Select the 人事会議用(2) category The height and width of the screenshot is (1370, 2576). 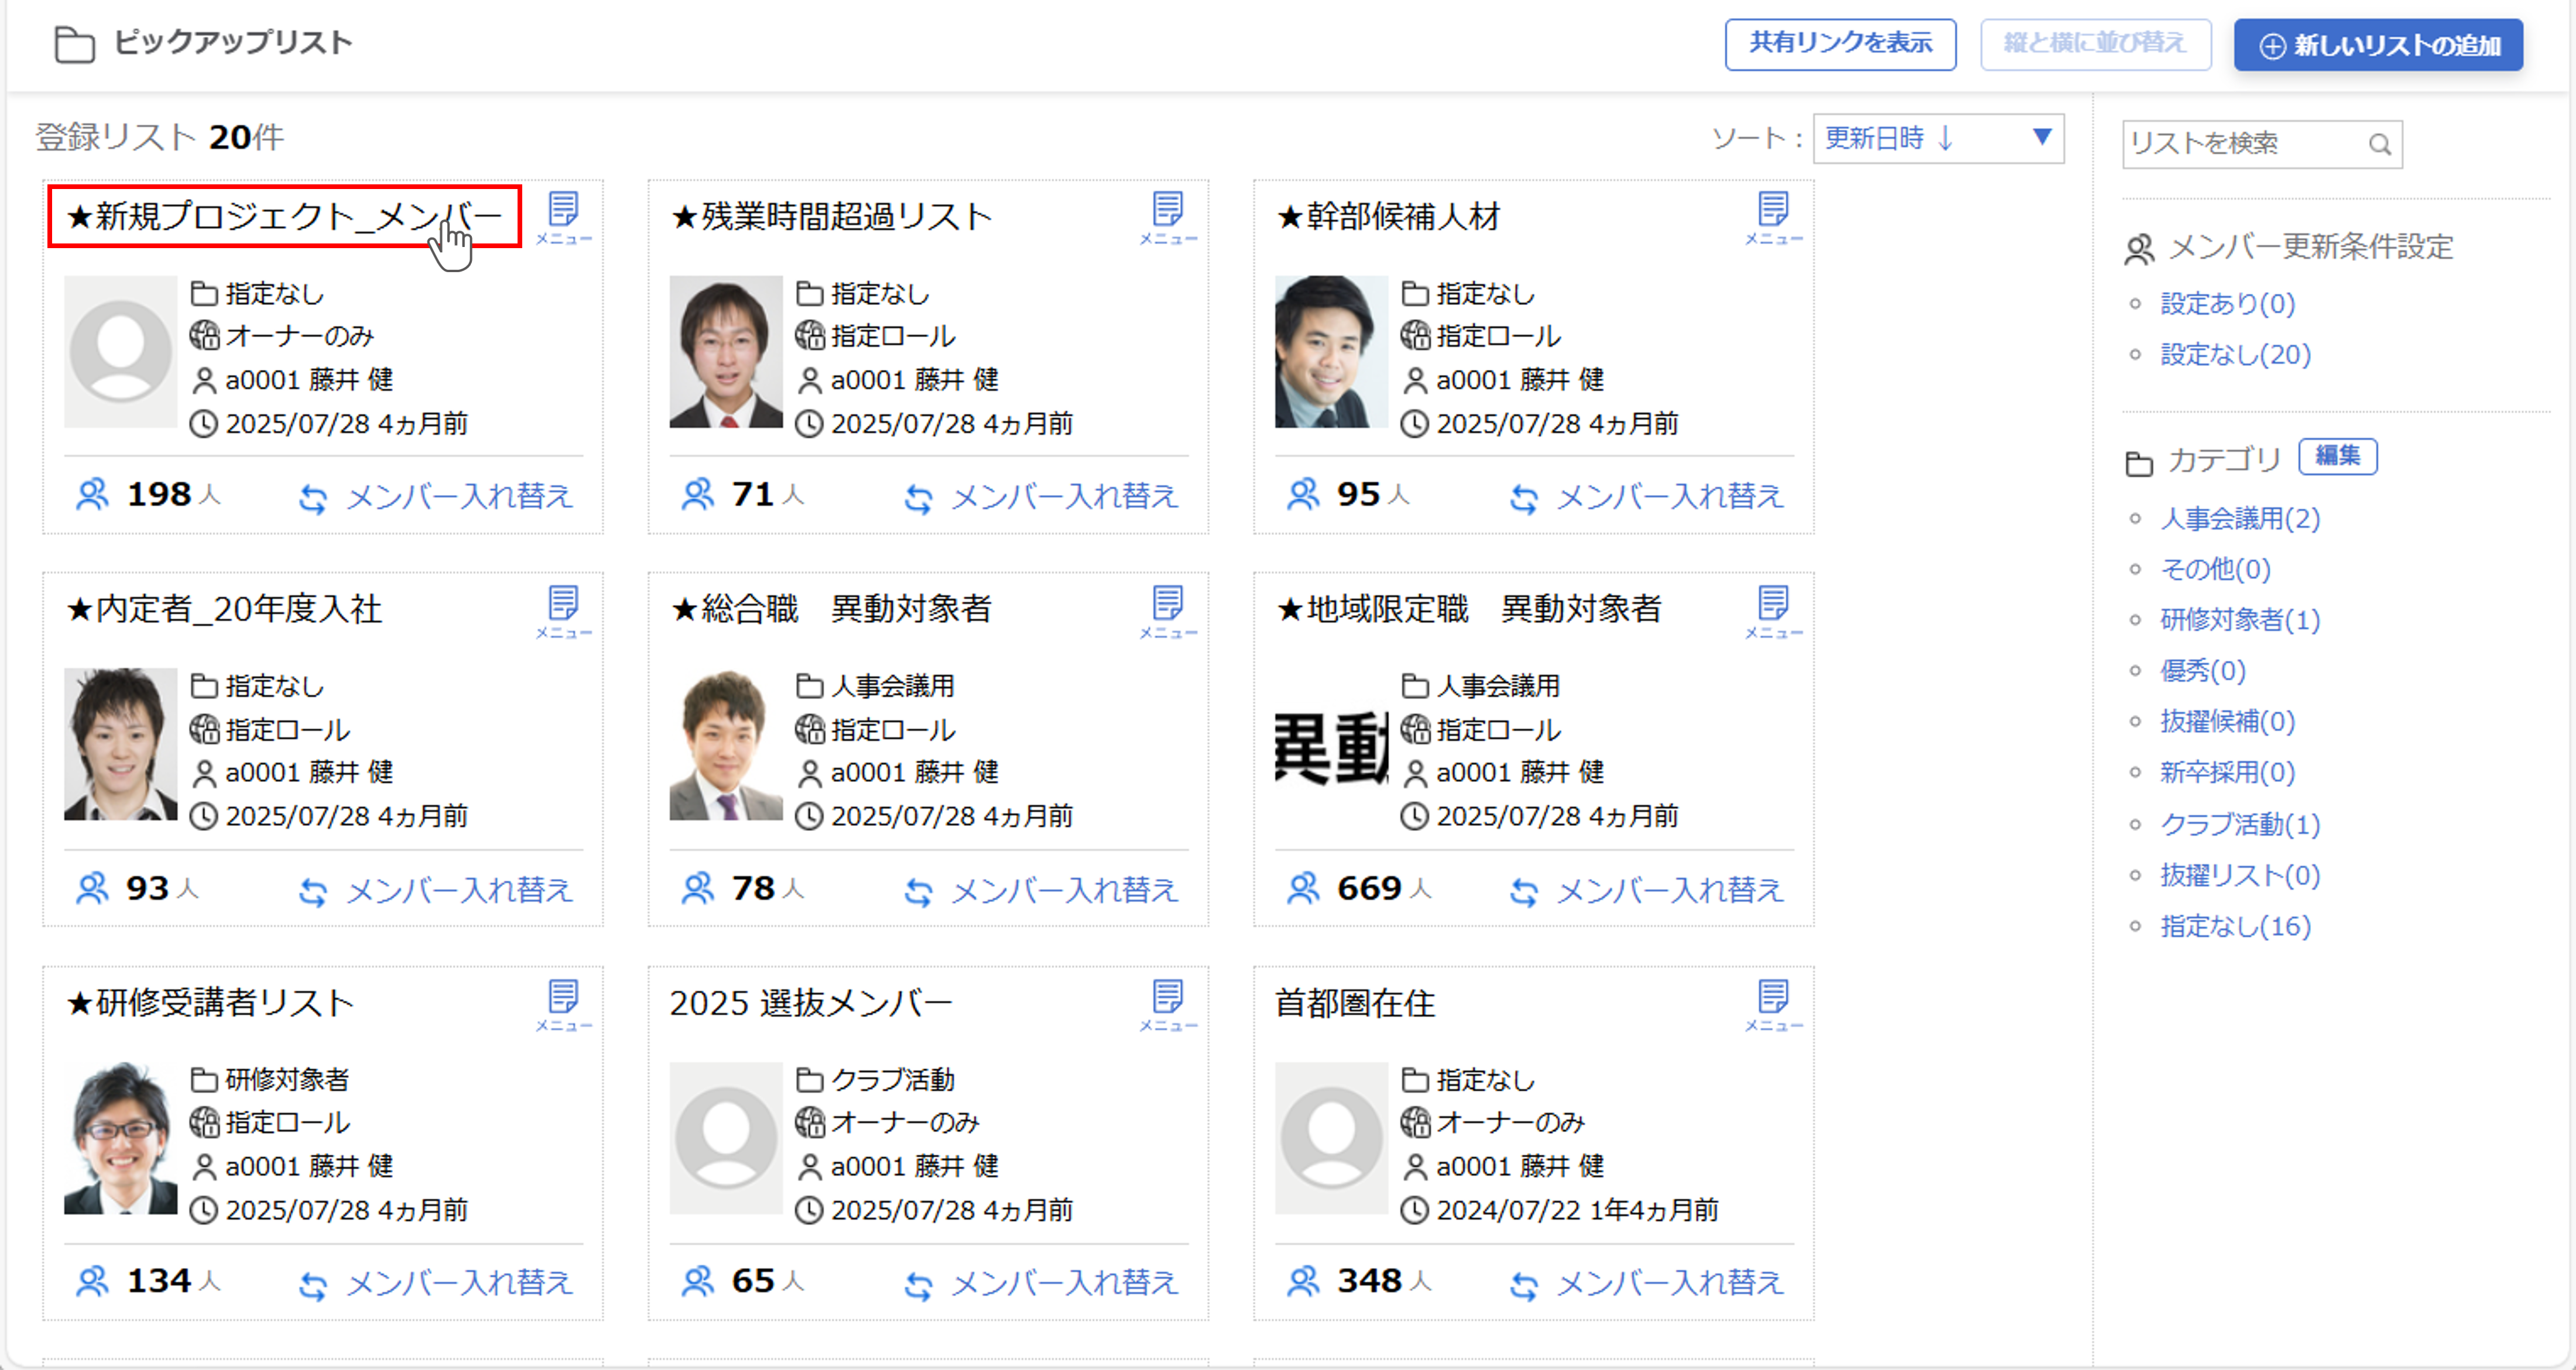click(x=2240, y=519)
